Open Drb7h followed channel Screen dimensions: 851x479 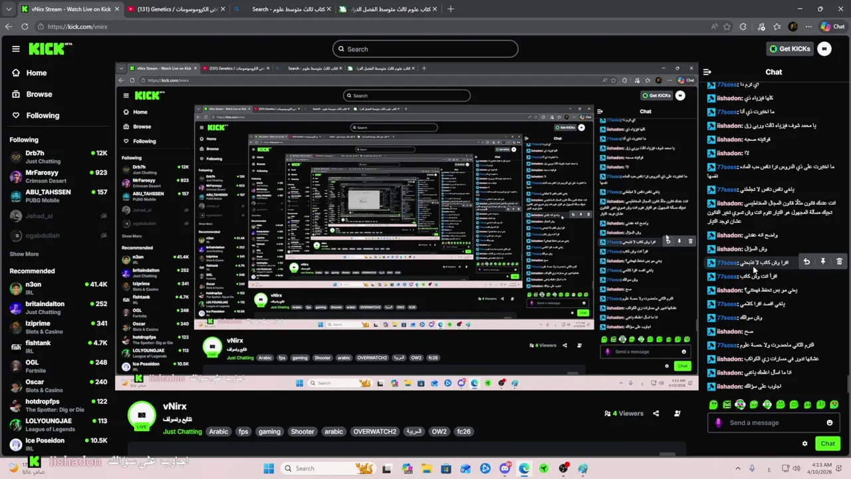pyautogui.click(x=59, y=157)
